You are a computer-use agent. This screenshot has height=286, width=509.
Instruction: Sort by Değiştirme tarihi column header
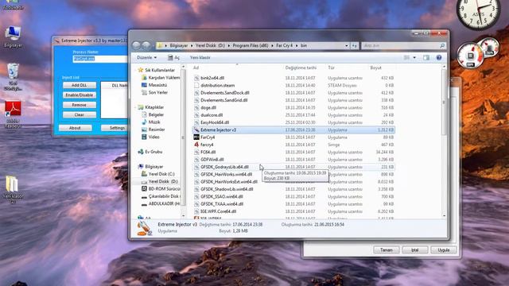pos(301,68)
